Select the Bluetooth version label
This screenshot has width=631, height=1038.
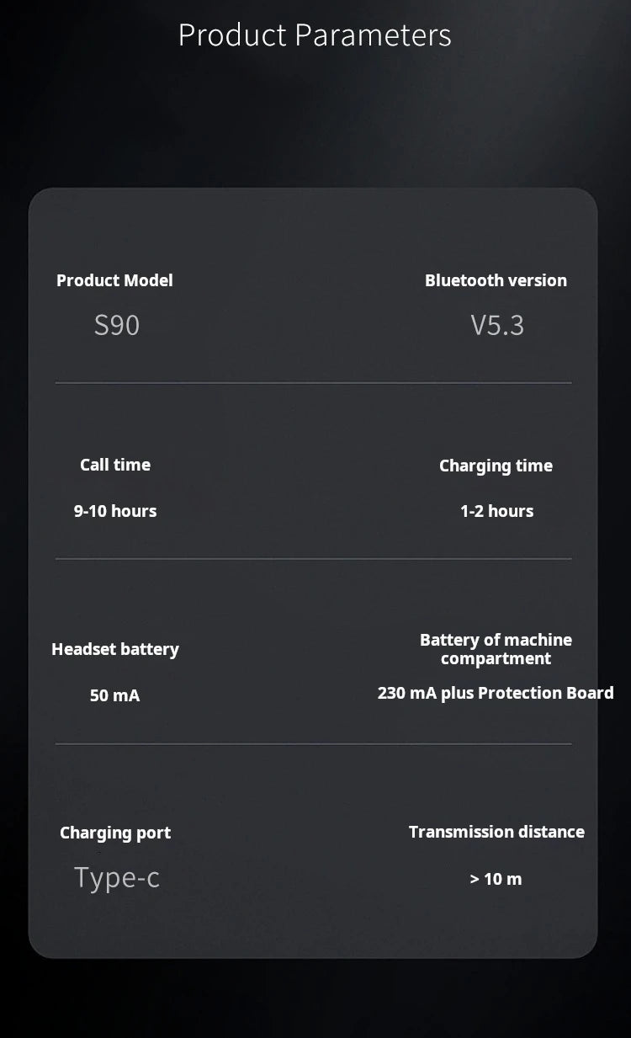click(496, 280)
